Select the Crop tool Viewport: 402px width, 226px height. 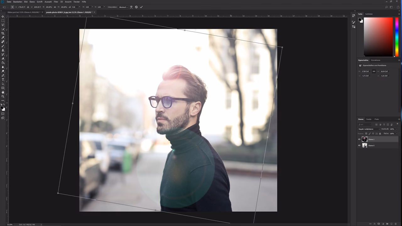pos(3,33)
